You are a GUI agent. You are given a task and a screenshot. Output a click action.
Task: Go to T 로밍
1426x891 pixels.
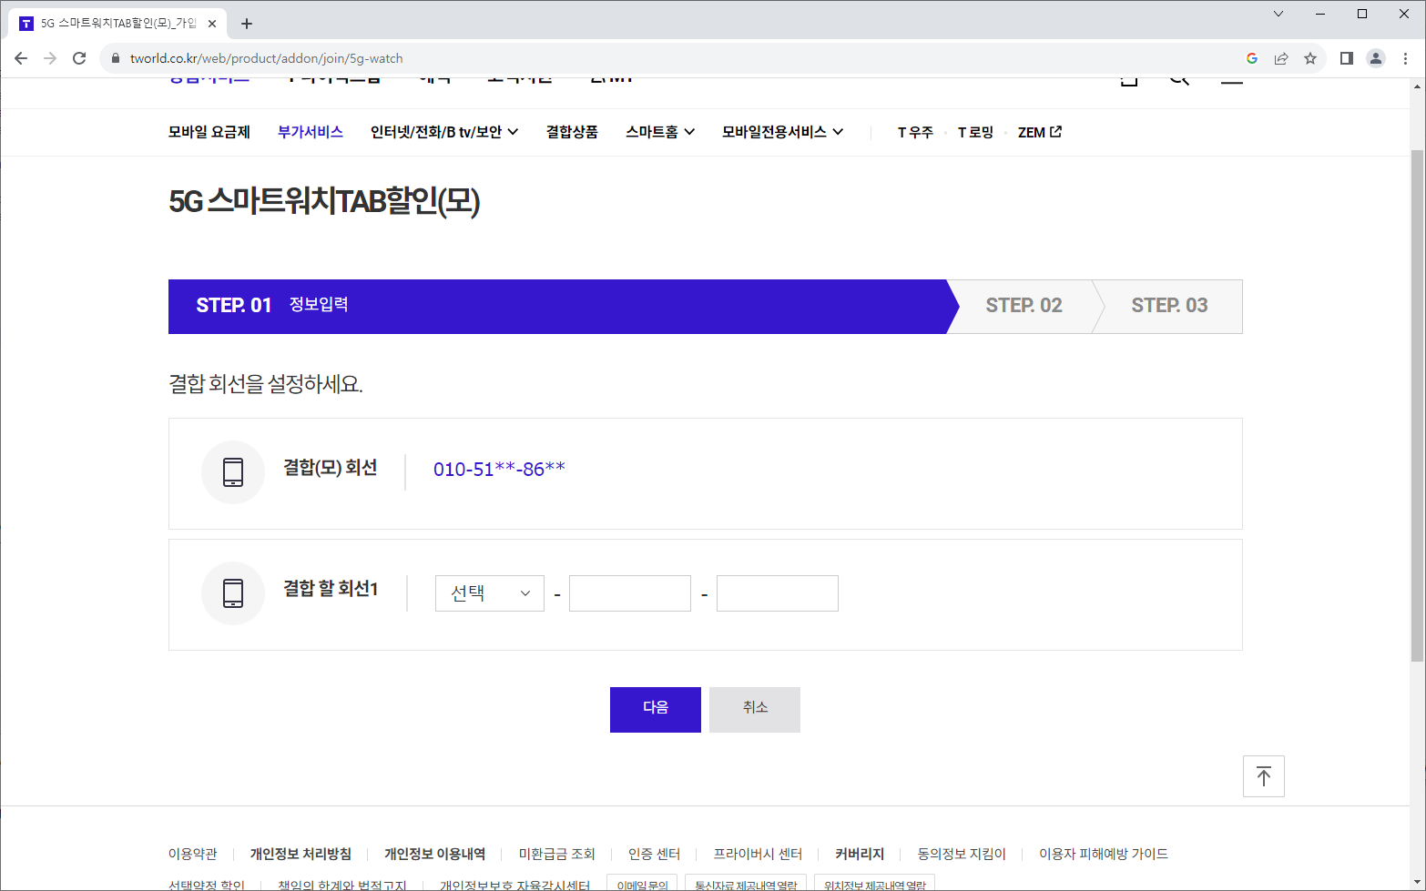click(975, 132)
